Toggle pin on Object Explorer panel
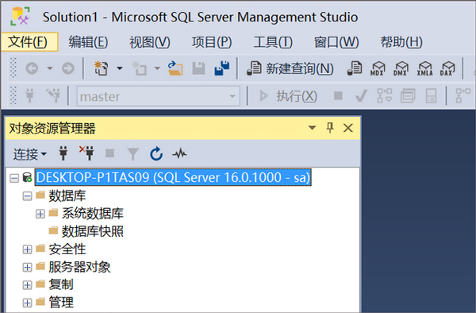 click(330, 128)
